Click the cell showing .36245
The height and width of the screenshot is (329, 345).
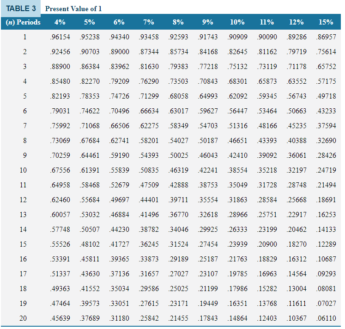(149, 244)
